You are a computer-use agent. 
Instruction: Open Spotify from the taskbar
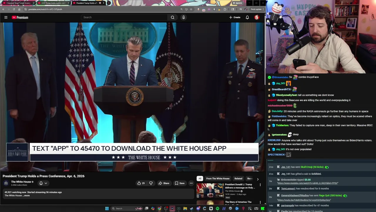[x=217, y=208]
